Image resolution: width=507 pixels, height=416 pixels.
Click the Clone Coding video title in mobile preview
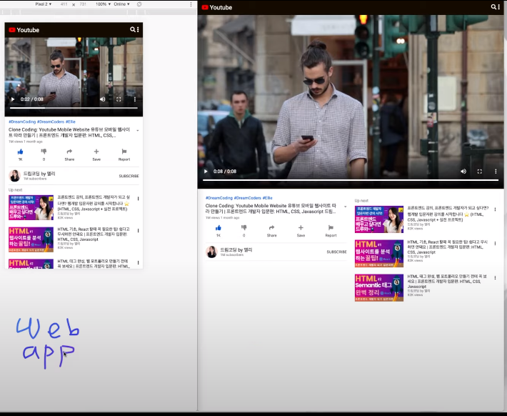click(69, 132)
